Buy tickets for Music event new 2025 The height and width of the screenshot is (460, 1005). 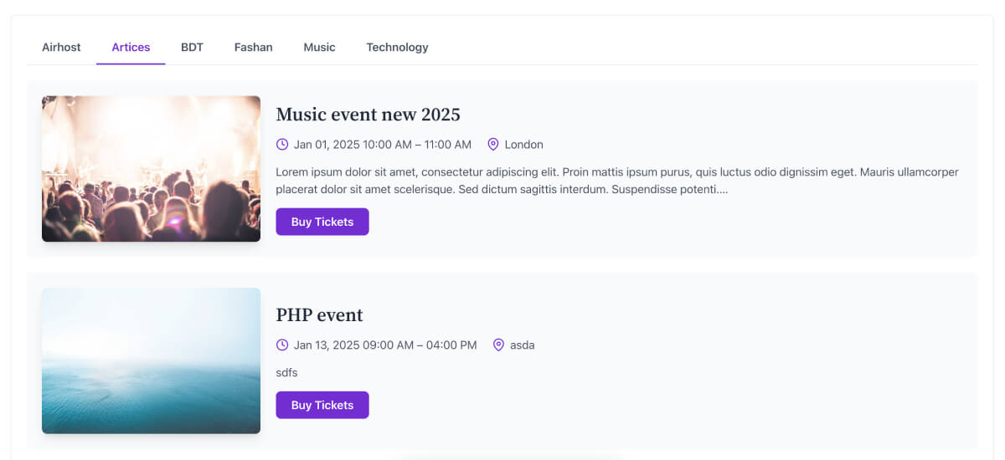pos(322,222)
